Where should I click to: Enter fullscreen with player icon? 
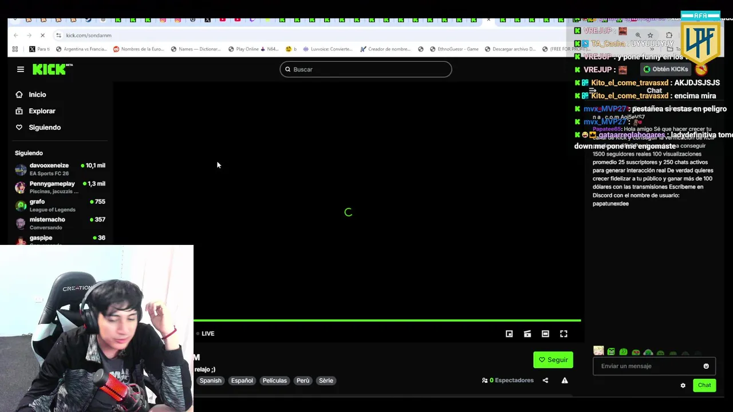[x=563, y=334]
